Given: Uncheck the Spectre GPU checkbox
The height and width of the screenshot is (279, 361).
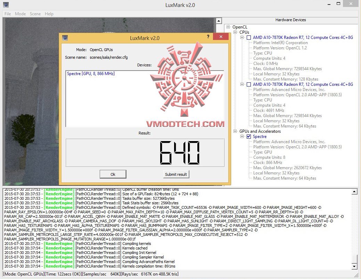Looking at the screenshot, I should point(249,137).
